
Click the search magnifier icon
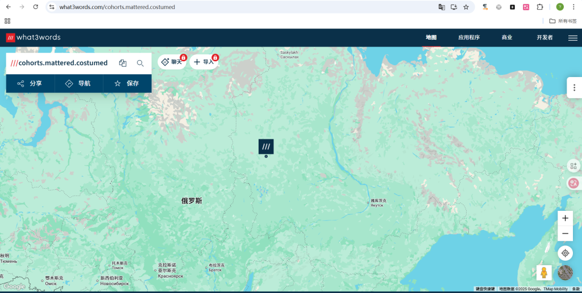(x=140, y=63)
